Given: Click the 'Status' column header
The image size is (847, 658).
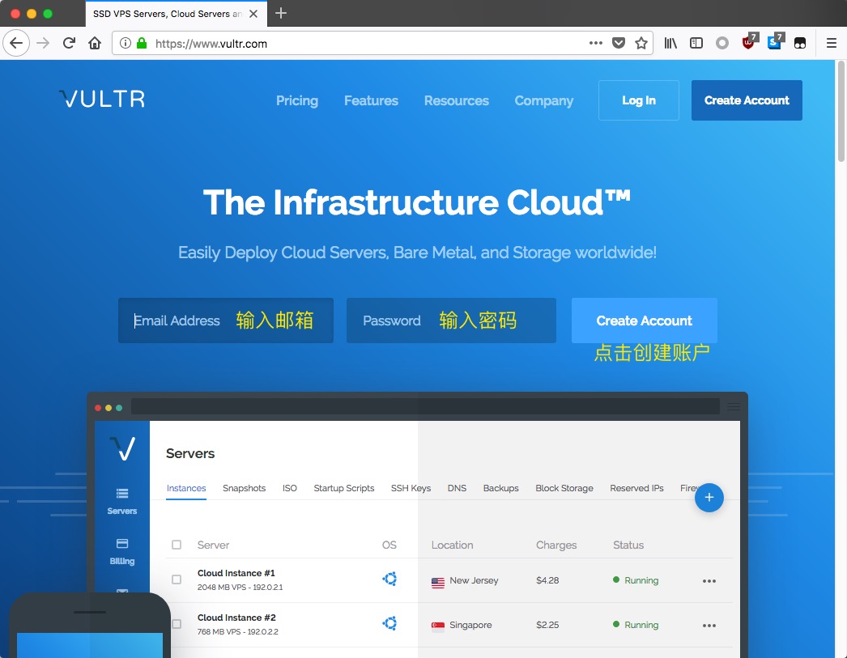Looking at the screenshot, I should click(628, 546).
